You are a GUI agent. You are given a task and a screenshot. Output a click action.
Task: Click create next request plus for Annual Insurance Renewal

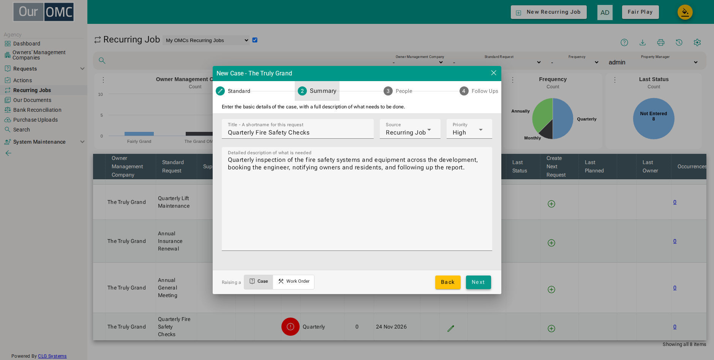click(551, 243)
